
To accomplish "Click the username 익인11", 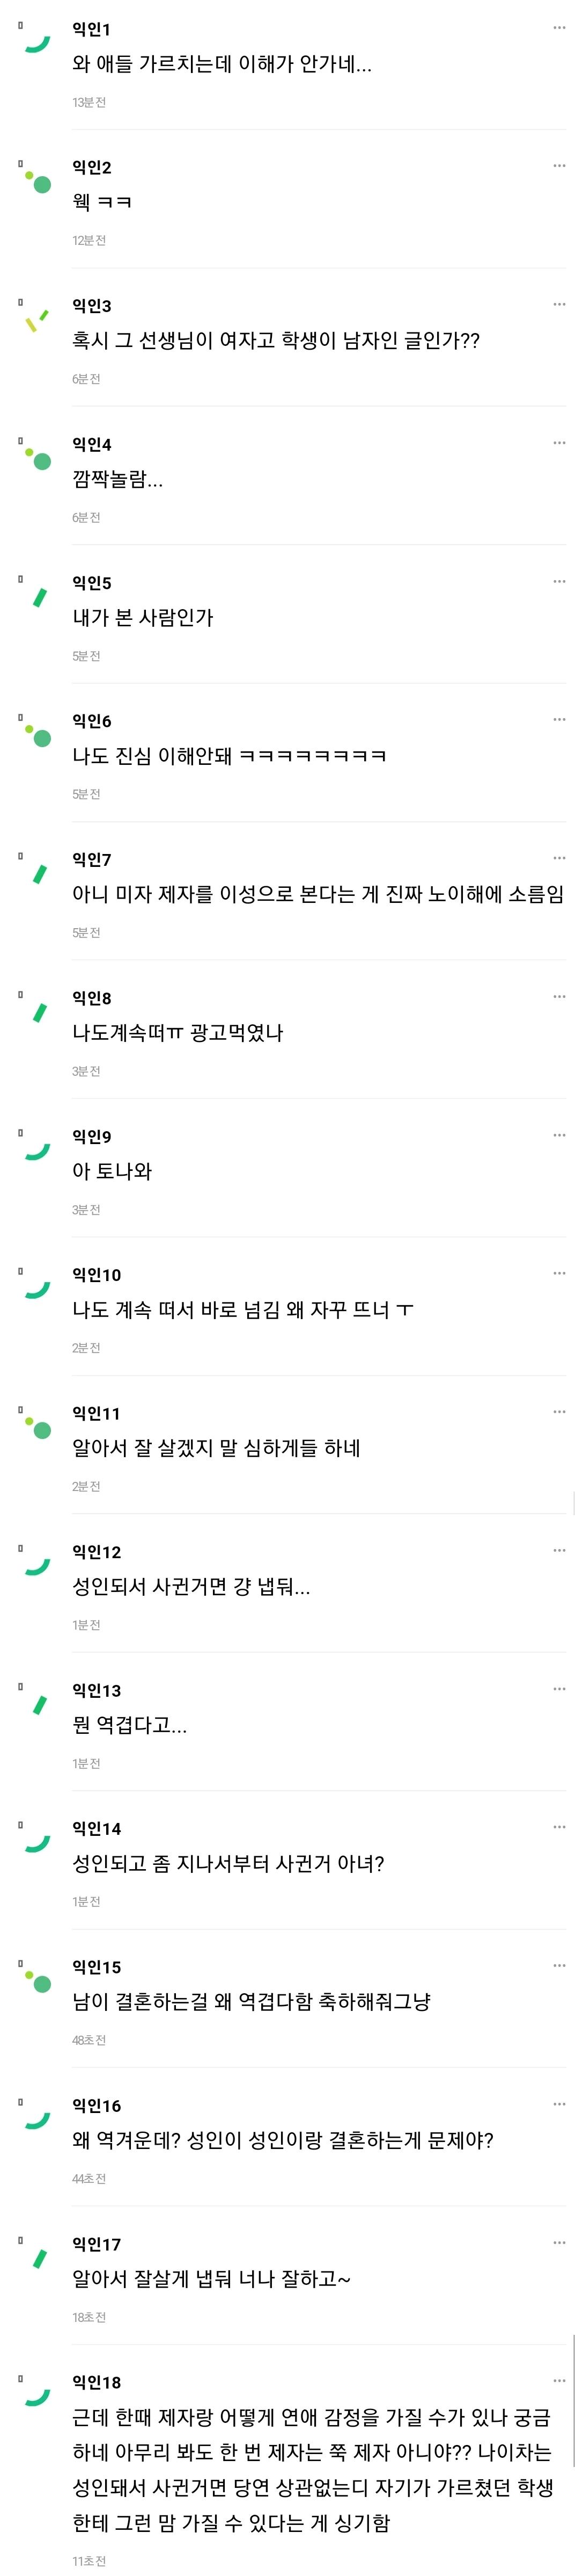I will click(96, 1413).
